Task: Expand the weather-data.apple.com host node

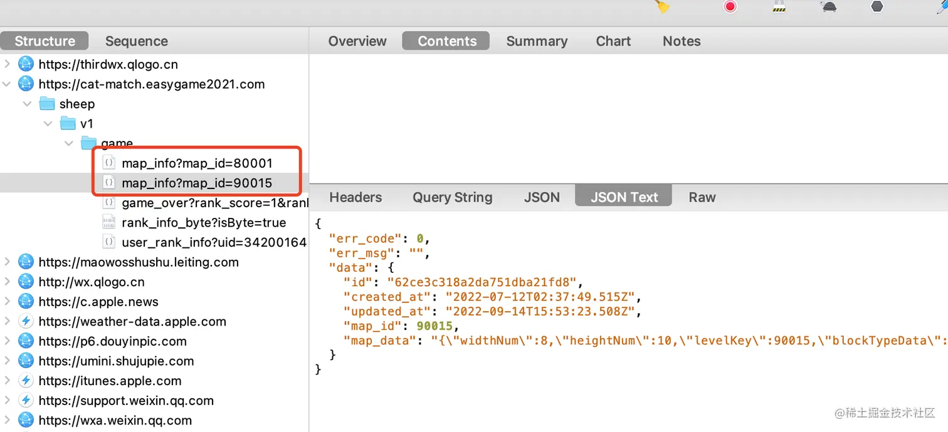Action: click(x=7, y=321)
